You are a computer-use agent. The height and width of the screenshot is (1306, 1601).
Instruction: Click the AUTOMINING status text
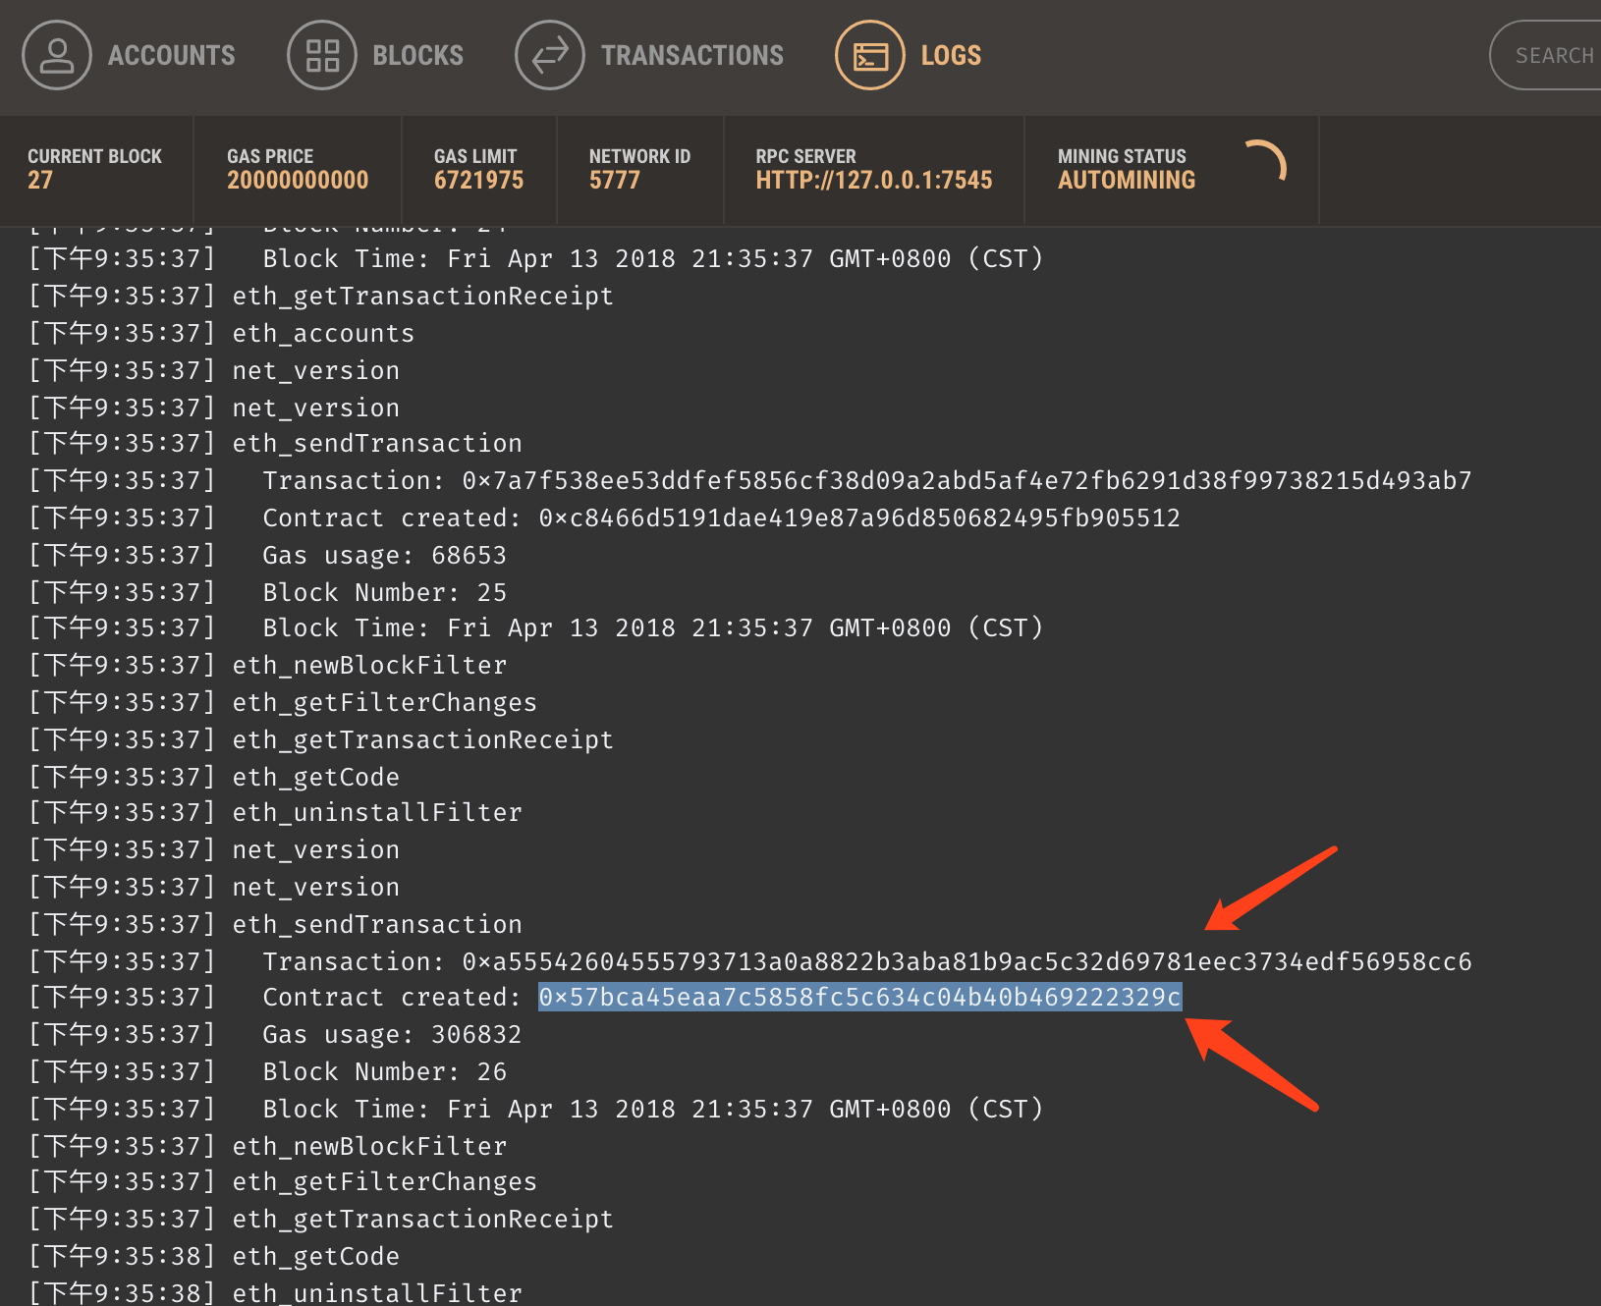tap(1127, 181)
